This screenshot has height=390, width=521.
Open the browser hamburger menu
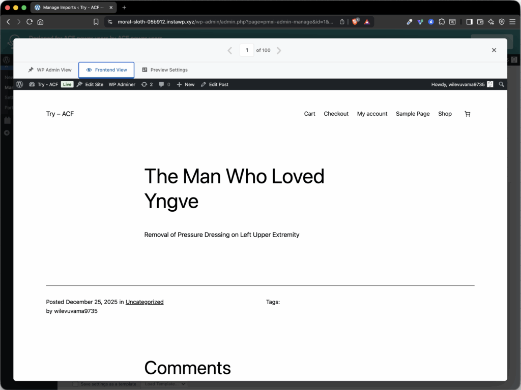(512, 22)
